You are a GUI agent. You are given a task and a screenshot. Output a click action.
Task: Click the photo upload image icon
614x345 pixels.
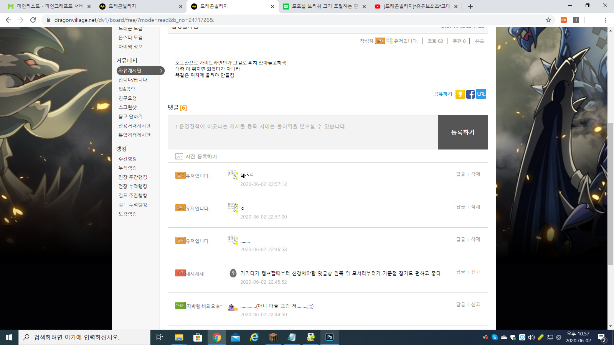click(179, 156)
